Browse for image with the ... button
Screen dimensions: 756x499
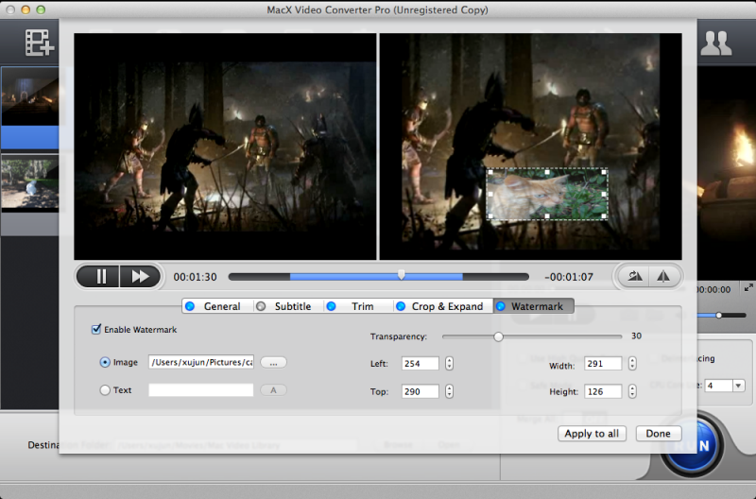click(x=273, y=363)
